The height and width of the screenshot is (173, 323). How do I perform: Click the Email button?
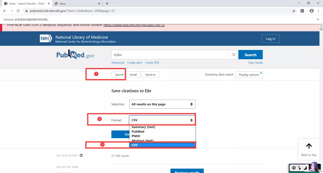pos(133,75)
